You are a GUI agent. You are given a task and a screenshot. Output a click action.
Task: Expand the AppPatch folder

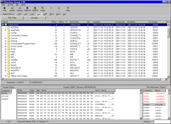pos(6,30)
